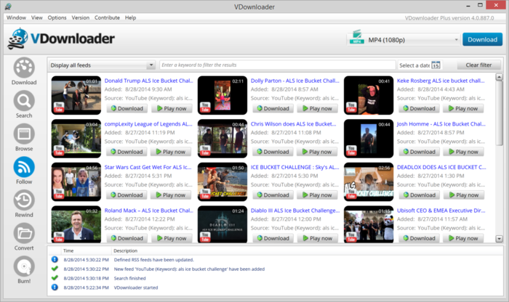Open the Follow feeds section

[24, 171]
